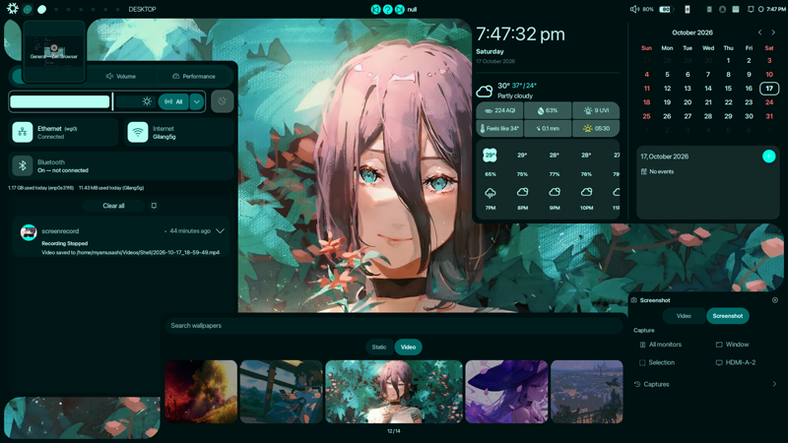The image size is (788, 443).
Task: Click the 63% humidity tile
Action: coord(548,110)
